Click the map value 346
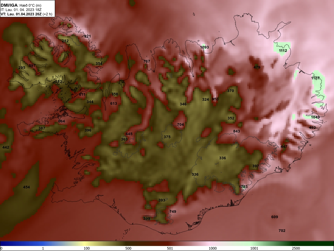The image size is (334, 251). [x=183, y=104]
